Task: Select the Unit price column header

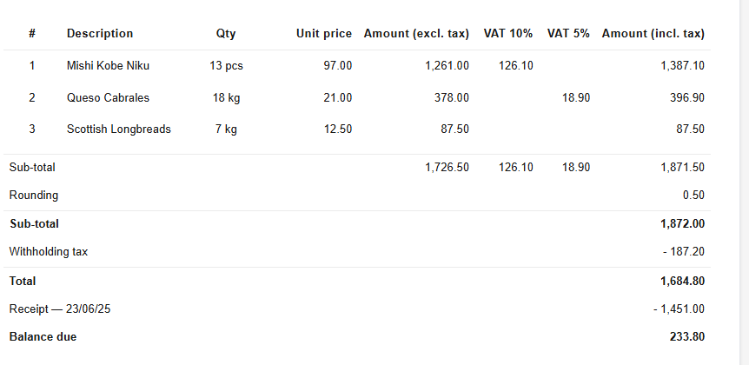Action: pos(323,34)
